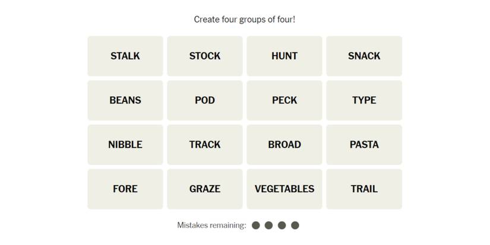The height and width of the screenshot is (245, 490).
Task: Pick the TRACK tile
Action: pos(205,145)
